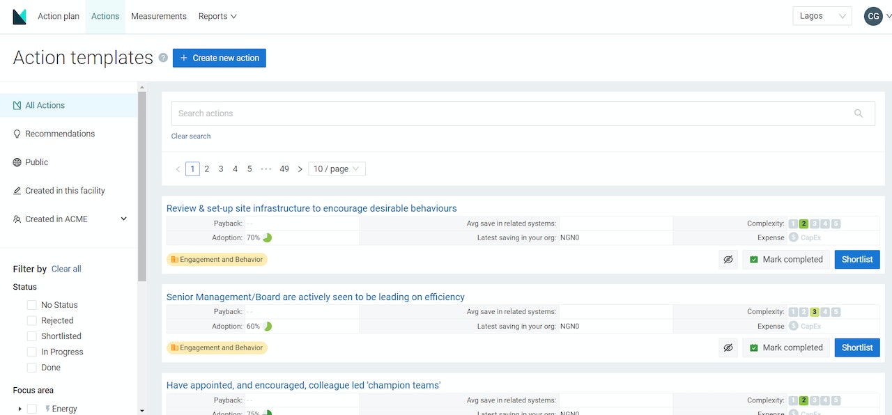Screen dimensions: 892x415
Task: Click CapEx expense icon on Review & set-up action
Action: [x=794, y=237]
